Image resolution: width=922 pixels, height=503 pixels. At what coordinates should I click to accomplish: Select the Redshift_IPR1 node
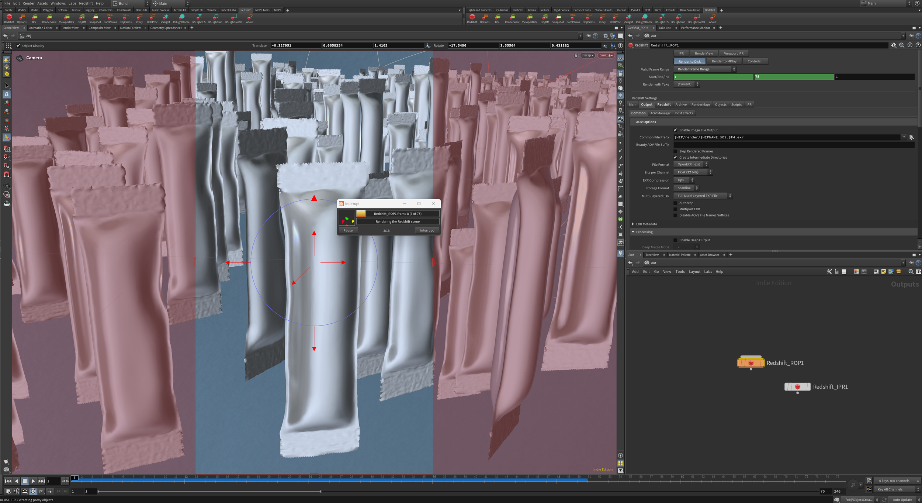797,387
